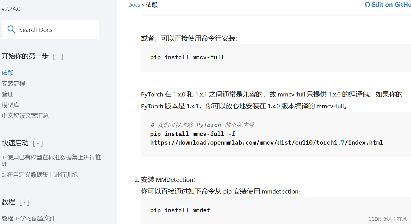
Task: Click the GitHub icon next to Edit on GitHub
Action: point(368,4)
